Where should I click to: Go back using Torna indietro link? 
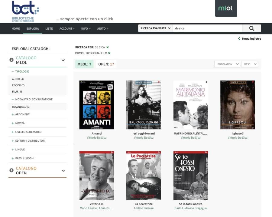click(249, 39)
